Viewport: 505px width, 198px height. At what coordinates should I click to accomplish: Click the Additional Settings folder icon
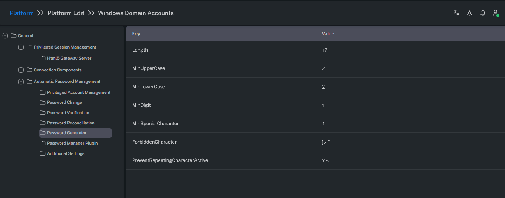(43, 153)
